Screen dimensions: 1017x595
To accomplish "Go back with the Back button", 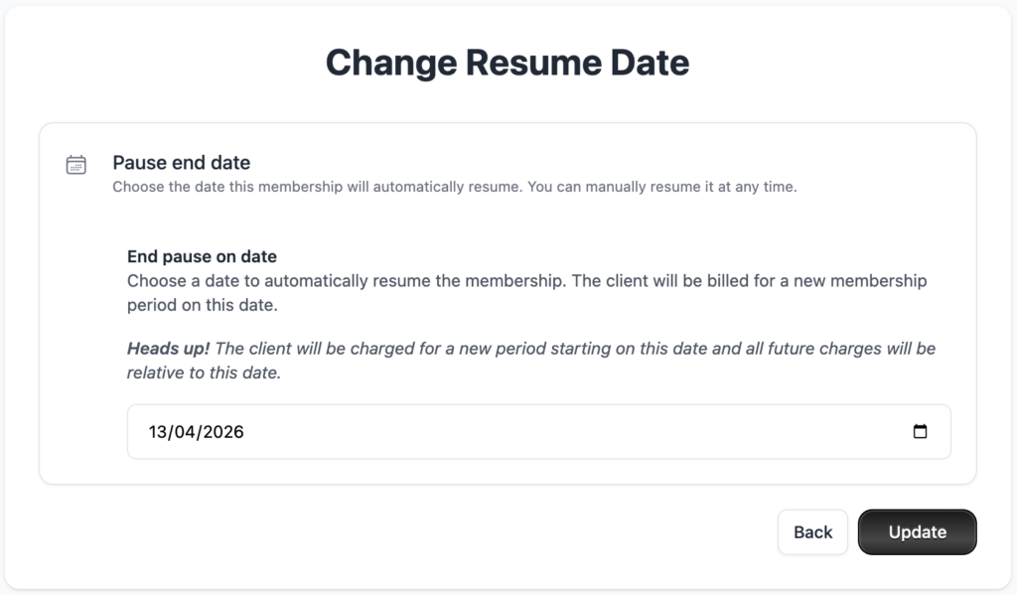I will tap(812, 532).
